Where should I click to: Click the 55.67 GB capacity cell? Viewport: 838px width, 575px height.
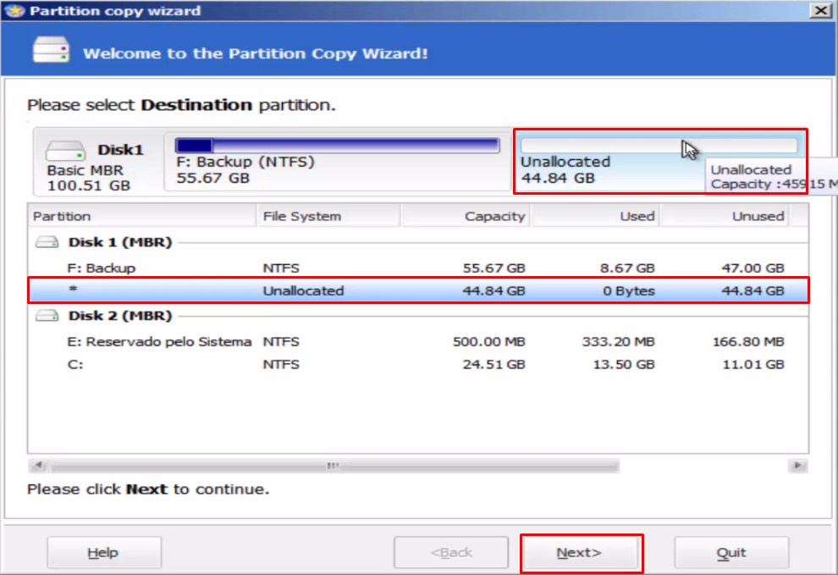coord(493,268)
